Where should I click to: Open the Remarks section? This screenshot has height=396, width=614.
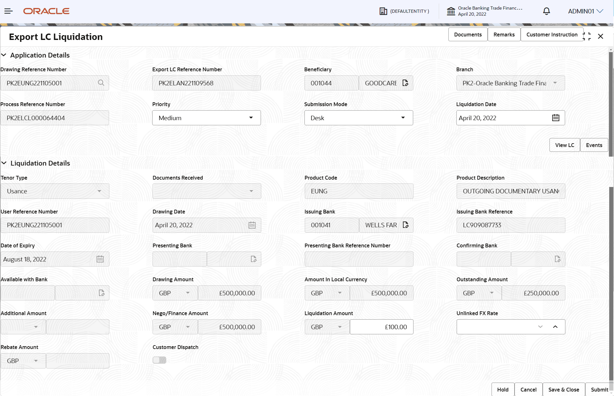(x=504, y=34)
